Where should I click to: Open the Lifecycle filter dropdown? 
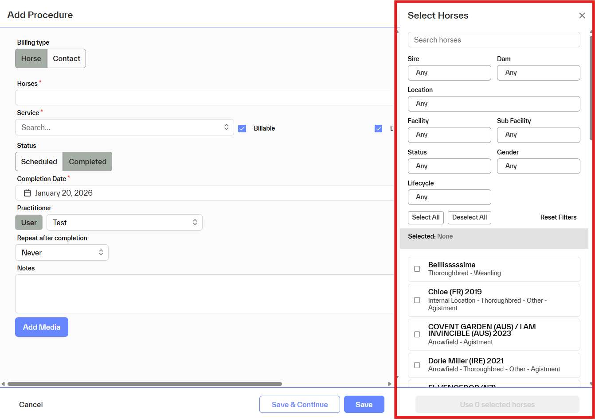point(449,197)
